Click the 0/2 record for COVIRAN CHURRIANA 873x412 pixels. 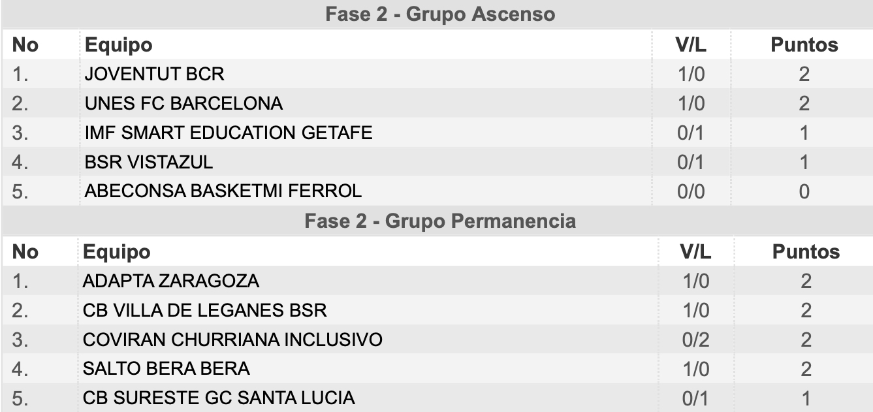pos(695,340)
